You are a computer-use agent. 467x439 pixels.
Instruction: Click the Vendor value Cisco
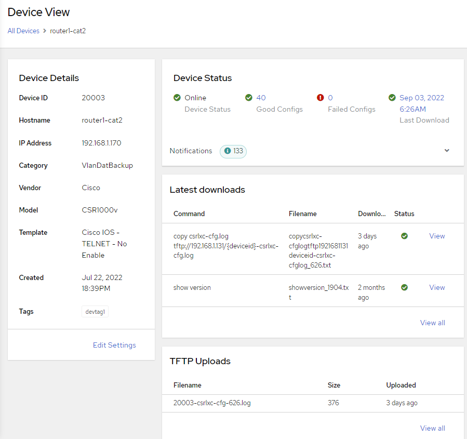[91, 188]
